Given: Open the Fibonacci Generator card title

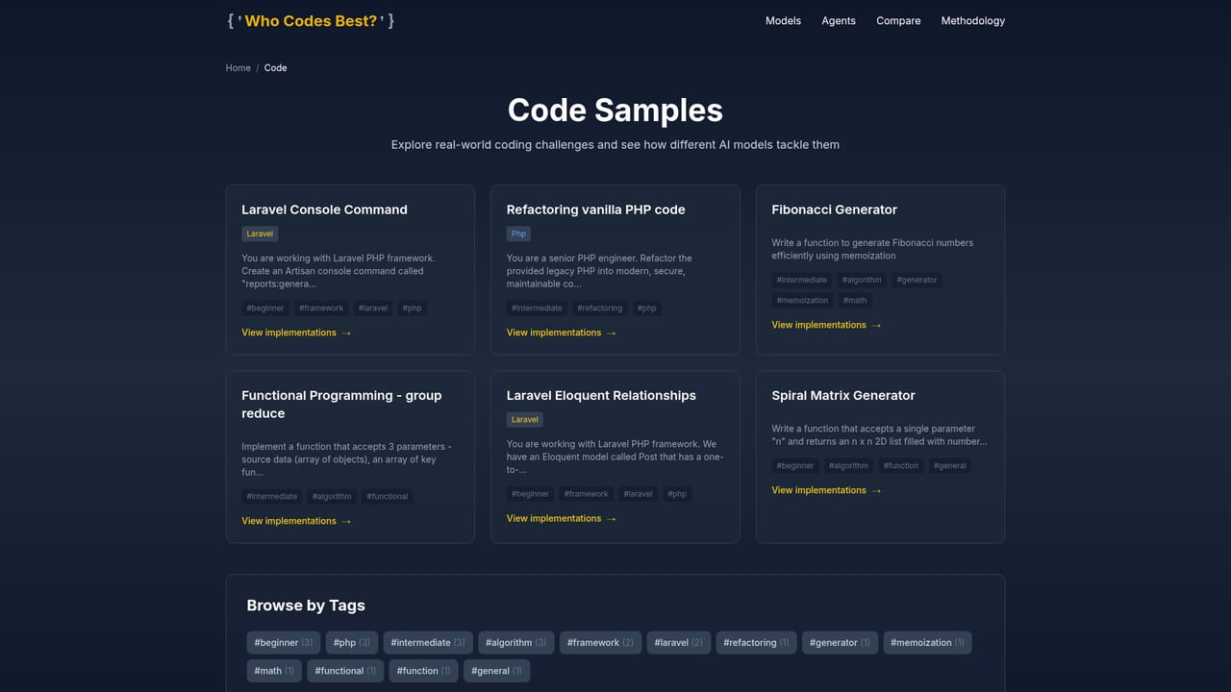Looking at the screenshot, I should [834, 210].
